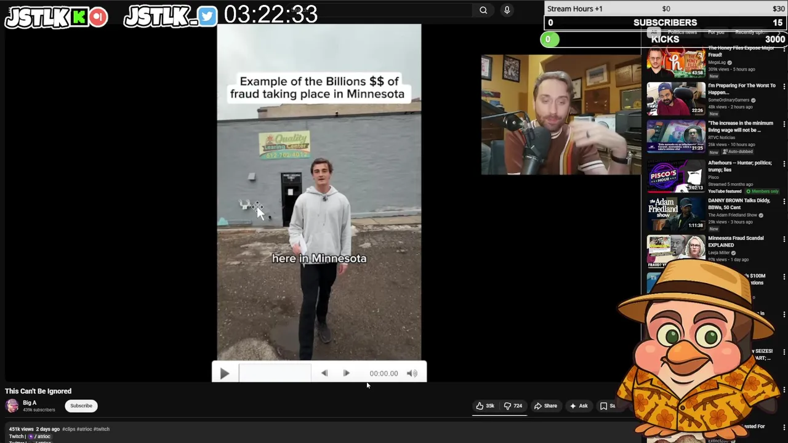Click the red record icon beside Kick logo
This screenshot has width=788, height=443.
98,17
